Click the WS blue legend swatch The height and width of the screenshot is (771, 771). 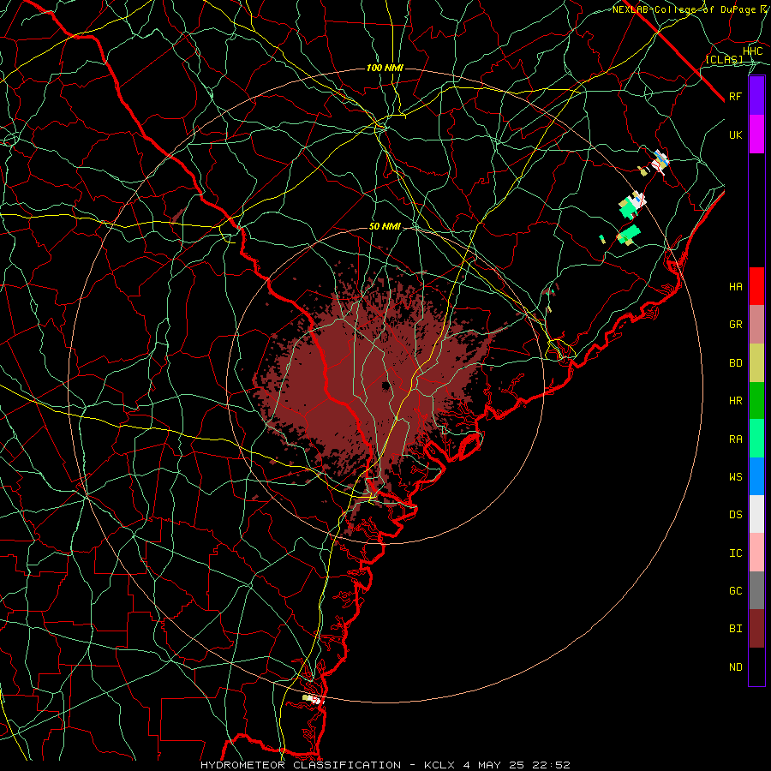click(x=756, y=476)
